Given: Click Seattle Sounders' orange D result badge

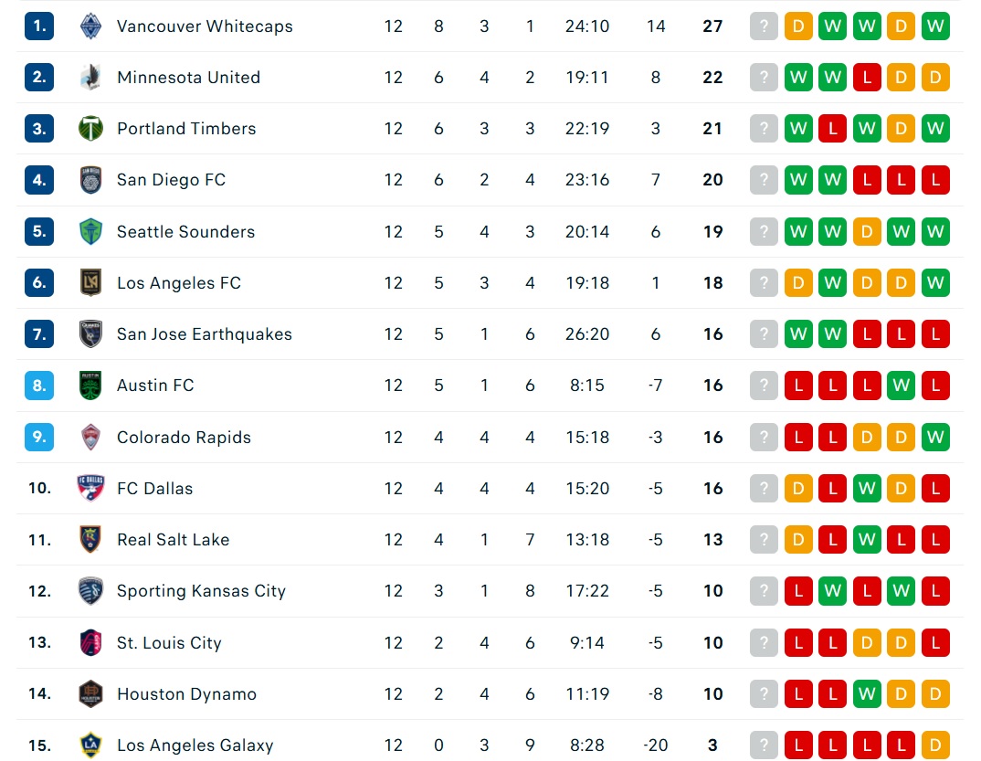Looking at the screenshot, I should click(867, 231).
